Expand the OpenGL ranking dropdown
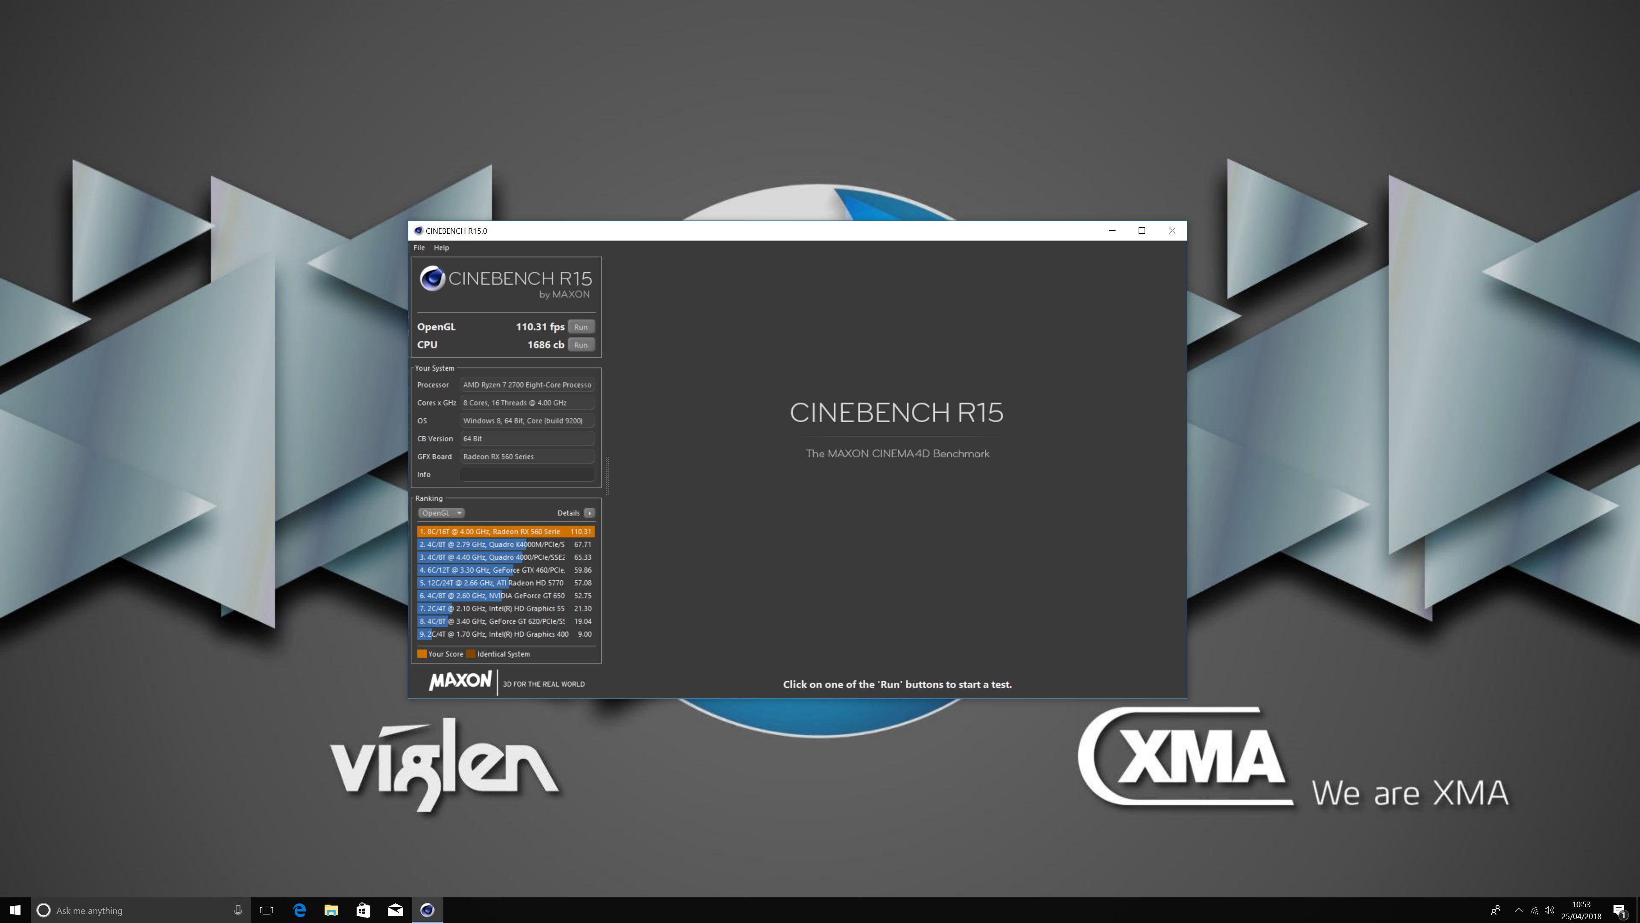Screen dimensions: 1640x923 (x=441, y=513)
